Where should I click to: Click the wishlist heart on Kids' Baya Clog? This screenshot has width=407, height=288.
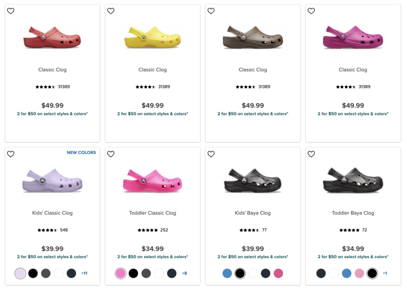211,154
